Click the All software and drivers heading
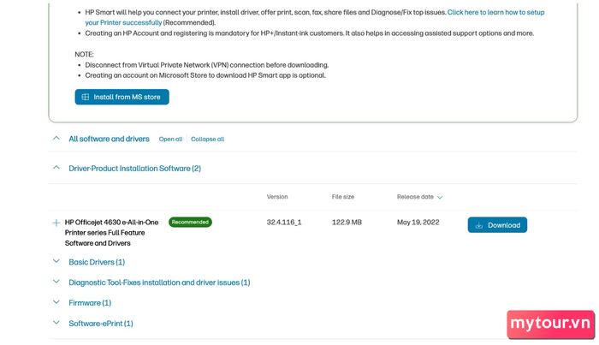 point(109,139)
